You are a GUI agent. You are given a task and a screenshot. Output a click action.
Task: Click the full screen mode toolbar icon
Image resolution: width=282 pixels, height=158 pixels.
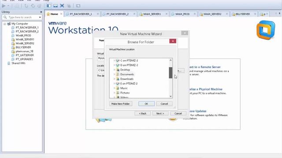pyautogui.click(x=62, y=6)
